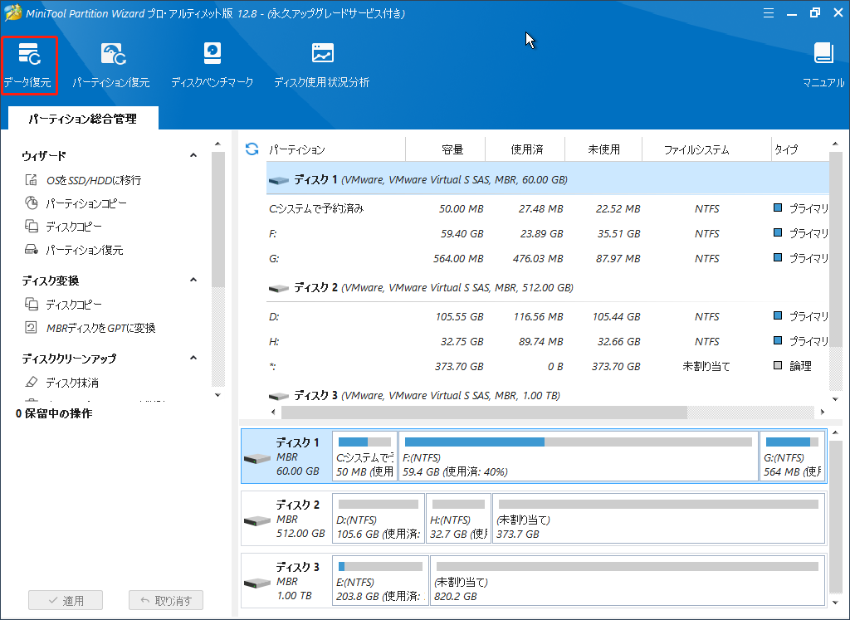The image size is (850, 620).
Task: Open the hamburger menu
Action: pyautogui.click(x=768, y=12)
